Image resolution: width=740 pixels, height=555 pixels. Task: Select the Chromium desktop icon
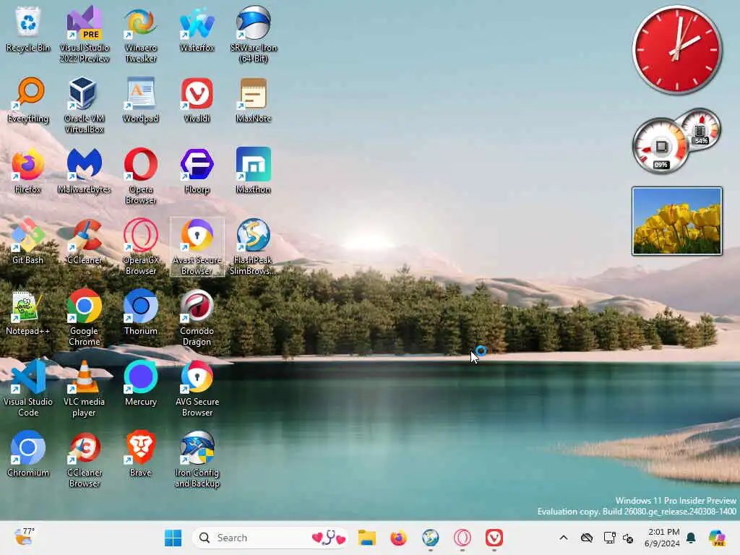click(x=28, y=454)
